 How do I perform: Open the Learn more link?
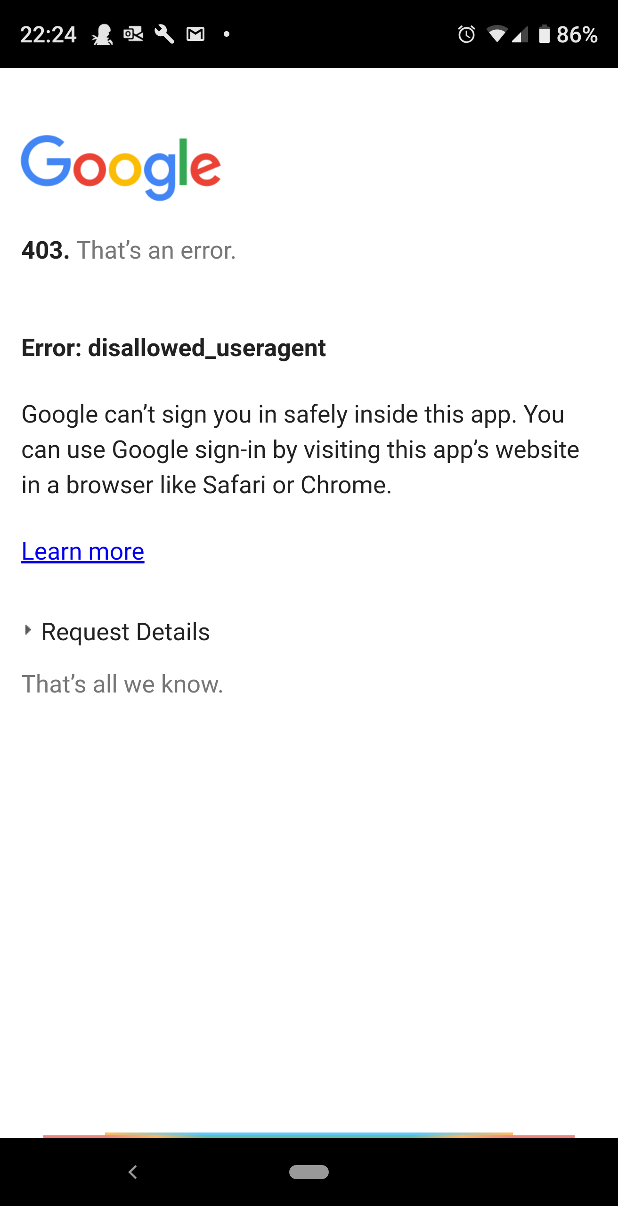click(83, 552)
